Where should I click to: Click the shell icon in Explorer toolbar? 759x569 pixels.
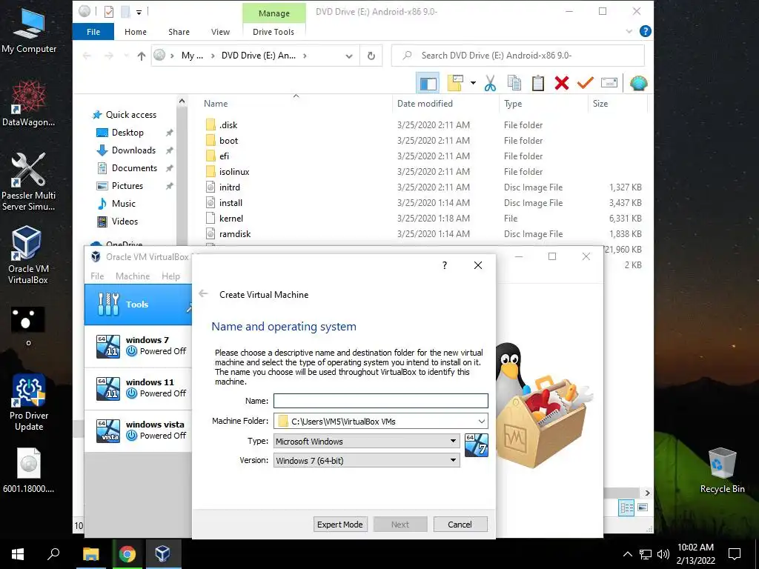[x=638, y=83]
